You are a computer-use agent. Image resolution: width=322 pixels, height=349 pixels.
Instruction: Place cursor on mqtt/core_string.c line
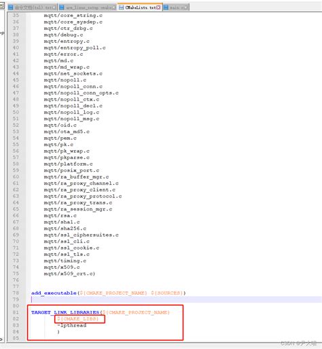tap(73, 16)
